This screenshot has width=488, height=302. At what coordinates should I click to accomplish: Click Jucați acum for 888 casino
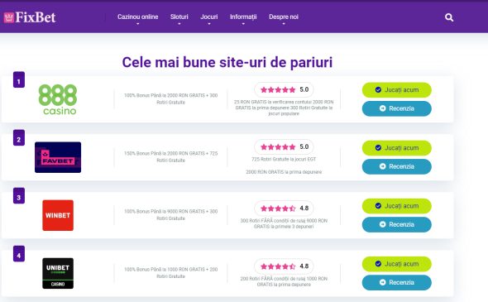396,90
